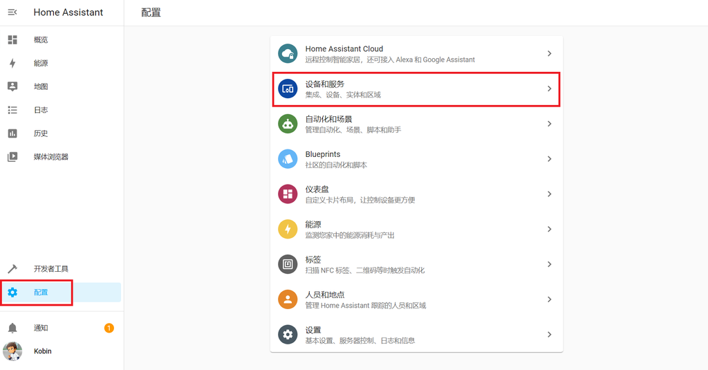Click the 人员和地点 row chevron

(x=550, y=299)
